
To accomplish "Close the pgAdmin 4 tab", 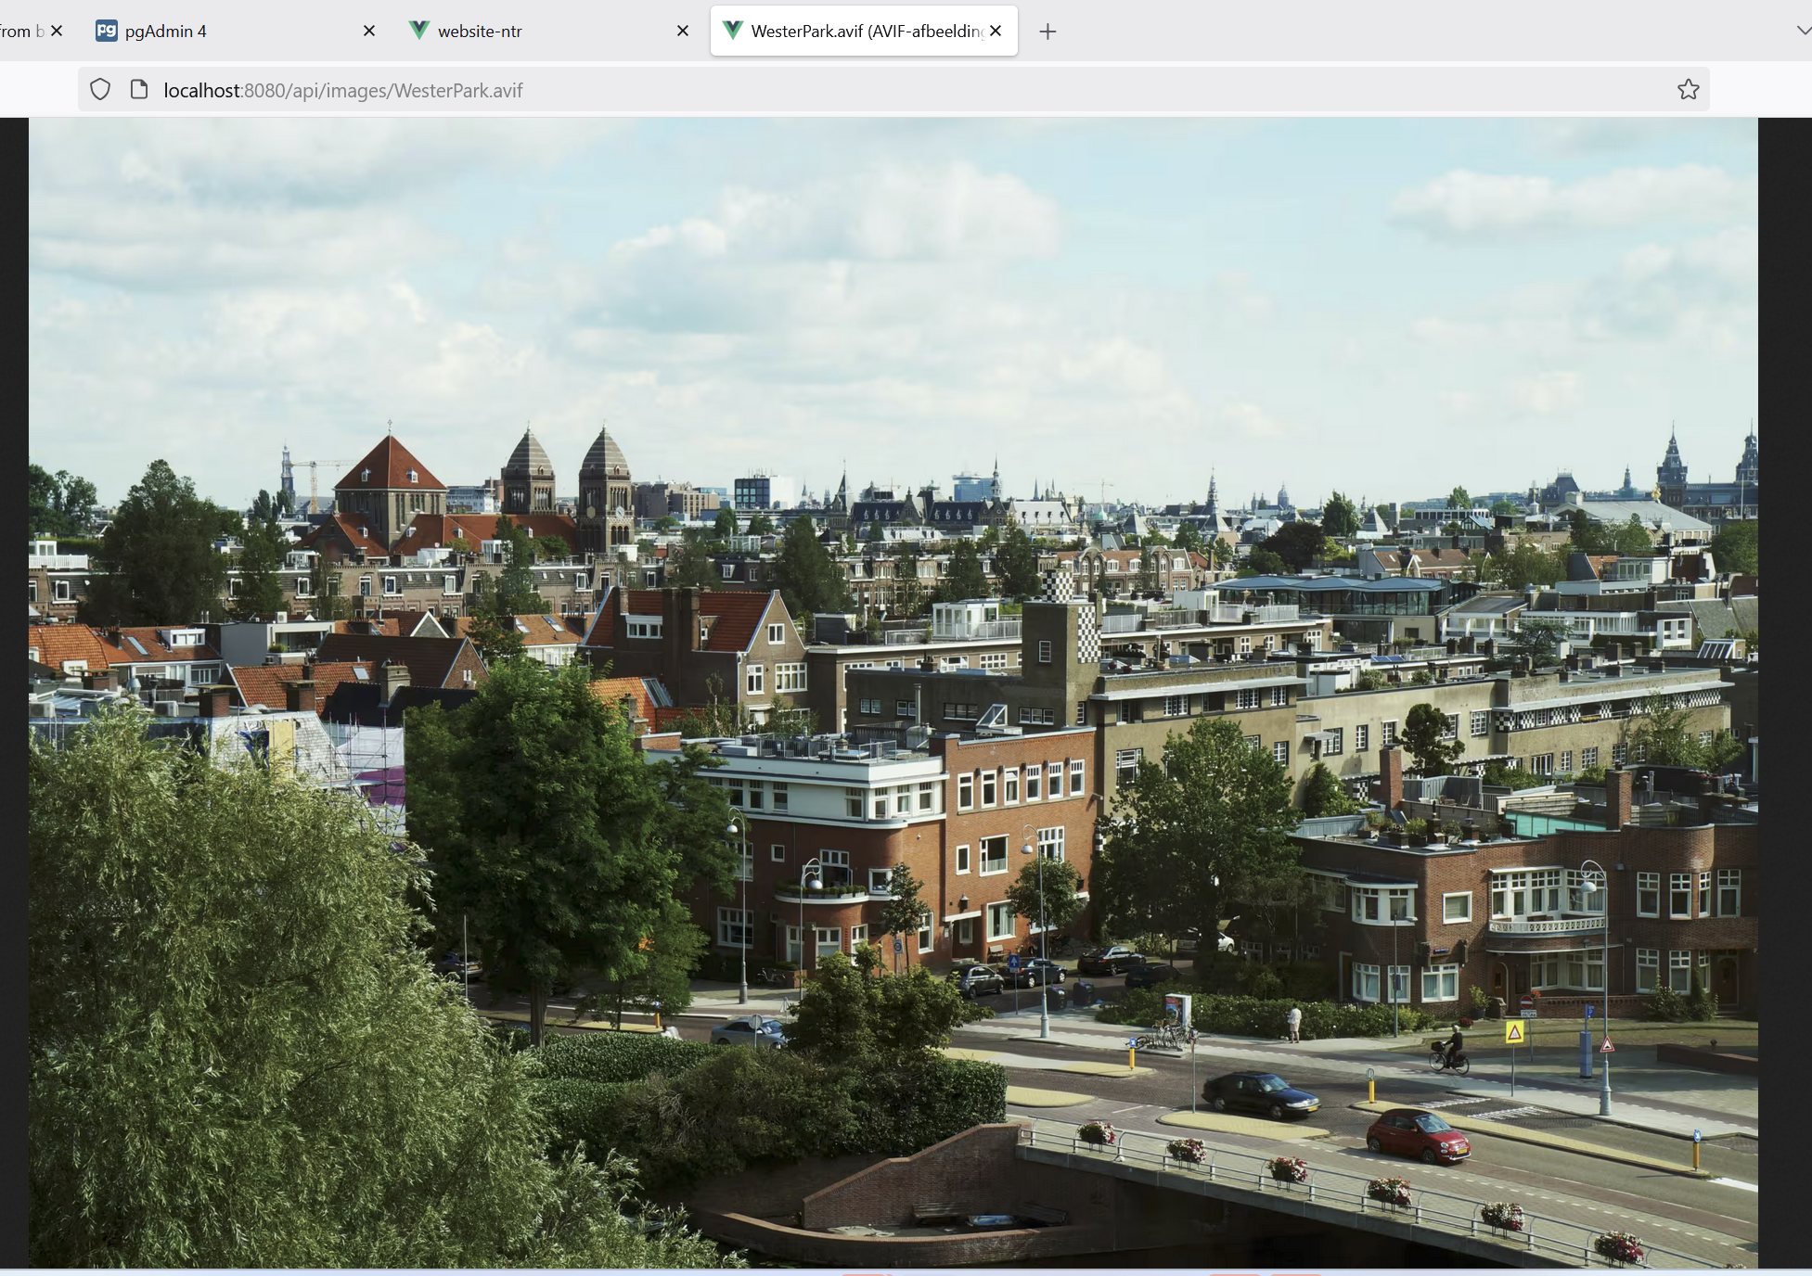I will point(369,31).
